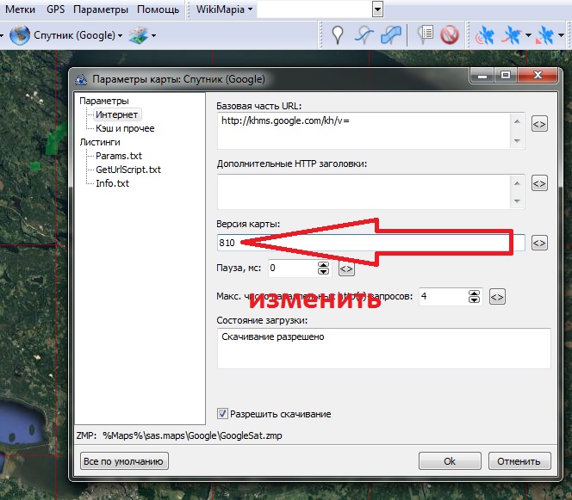The height and width of the screenshot is (500, 572).
Task: Open the empty search combo box arrow
Action: click(377, 9)
